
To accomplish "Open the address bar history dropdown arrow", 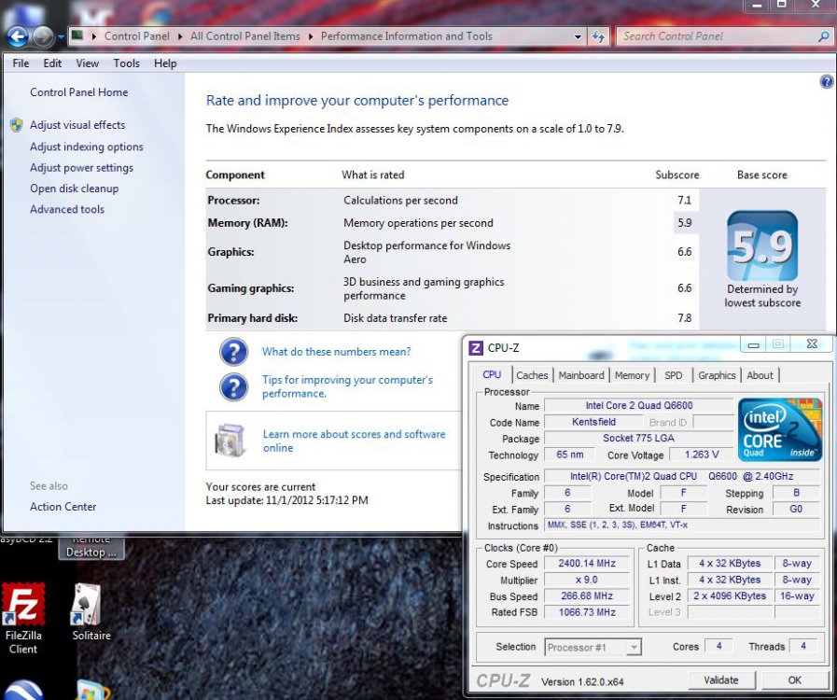I will click(579, 36).
